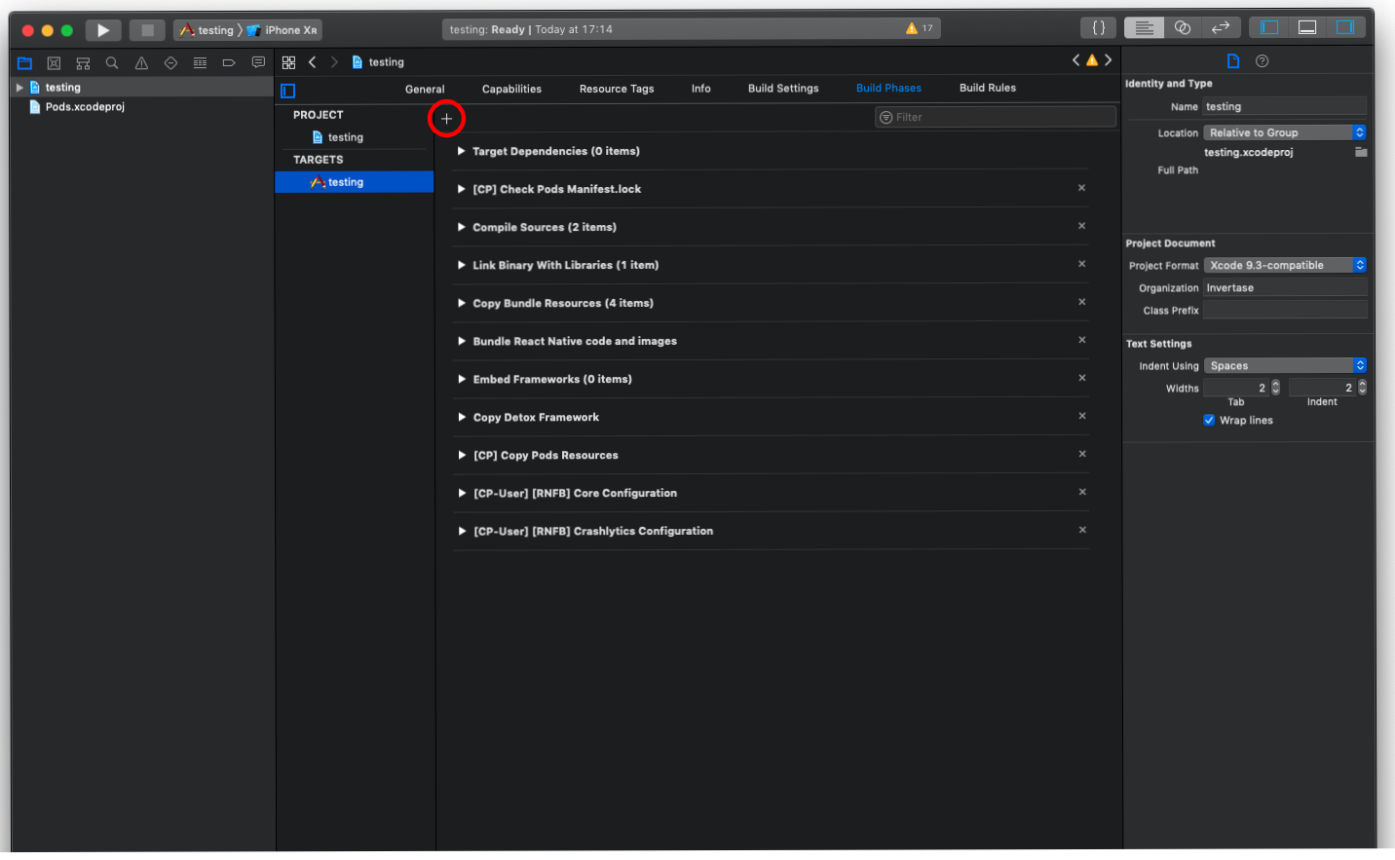Switch to the Quick Help inspector
1395x860 pixels.
(1262, 61)
